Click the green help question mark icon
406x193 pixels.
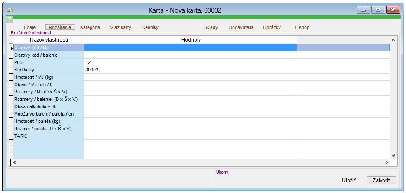coord(10,19)
